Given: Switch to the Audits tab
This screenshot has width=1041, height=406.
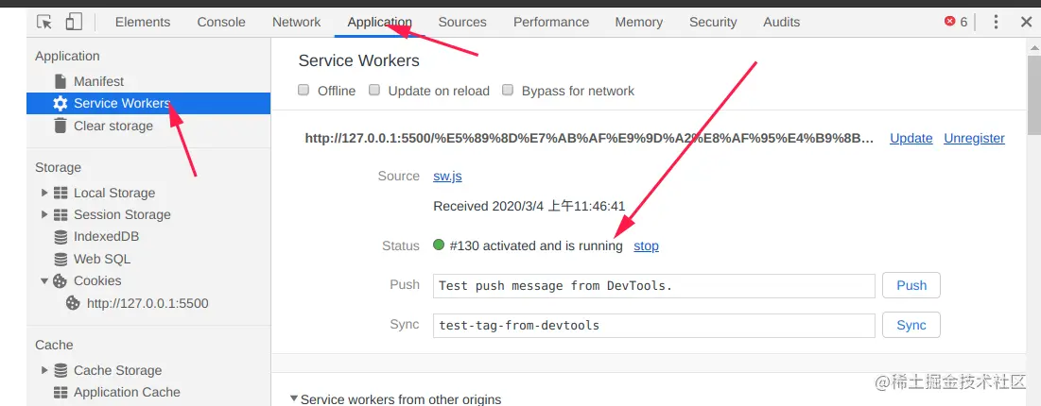Looking at the screenshot, I should (x=781, y=22).
